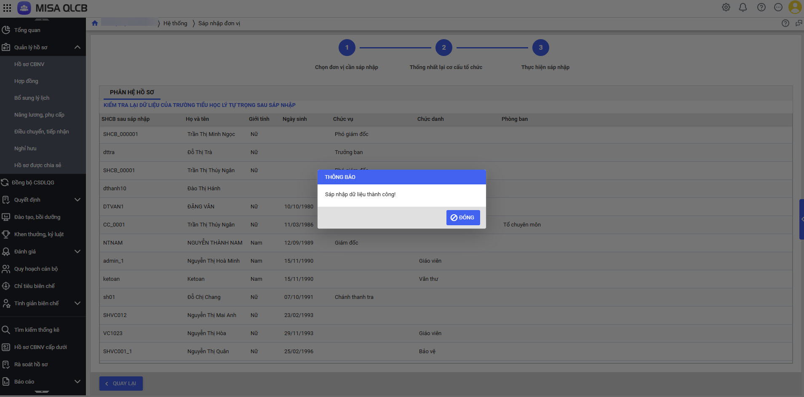Expand the Quyết định menu chevron

(77, 200)
